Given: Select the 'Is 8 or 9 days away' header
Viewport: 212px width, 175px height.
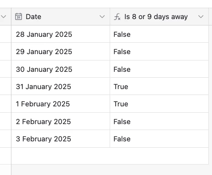Looking at the screenshot, I should coord(156,17).
